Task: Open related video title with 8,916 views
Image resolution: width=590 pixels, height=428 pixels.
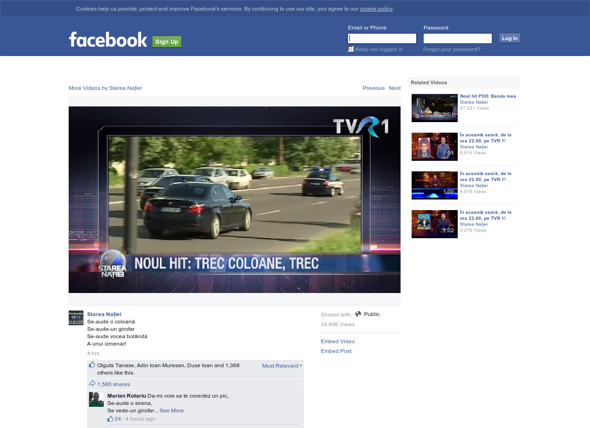Action: pos(486,138)
